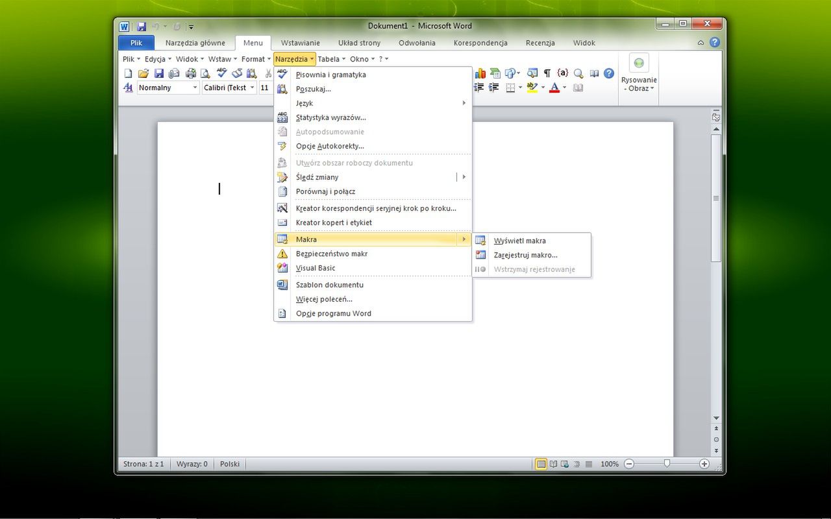Viewport: 831px width, 519px height.
Task: Select Visual Basic menu entry
Action: [x=373, y=268]
